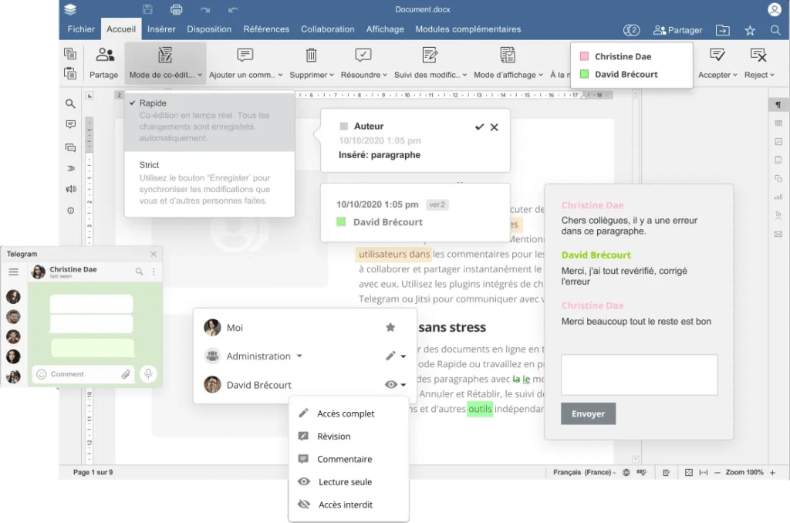
Task: Open the sidebar Search tool
Action: (x=70, y=104)
